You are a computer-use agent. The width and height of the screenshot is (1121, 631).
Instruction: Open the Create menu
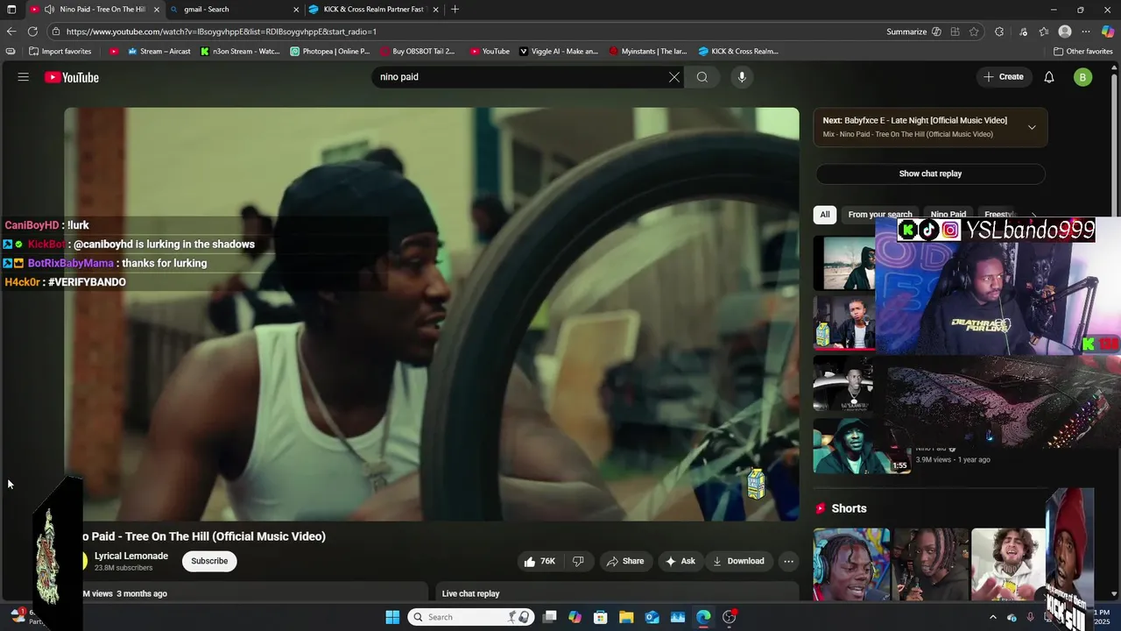coord(1004,77)
